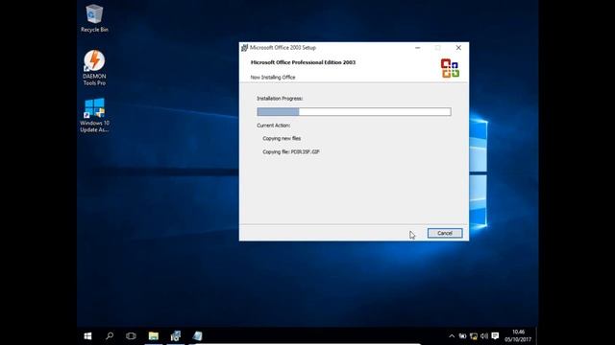
Task: Open the Action Center notifications icon
Action: 495,336
